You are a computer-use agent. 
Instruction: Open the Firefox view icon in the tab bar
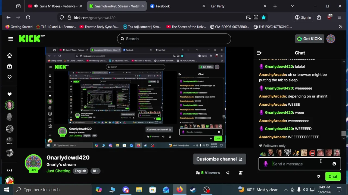point(18,6)
